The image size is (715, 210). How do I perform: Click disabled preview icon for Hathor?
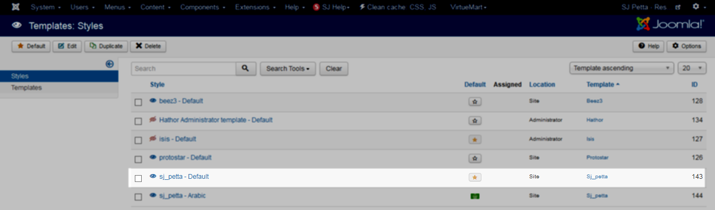coord(153,120)
